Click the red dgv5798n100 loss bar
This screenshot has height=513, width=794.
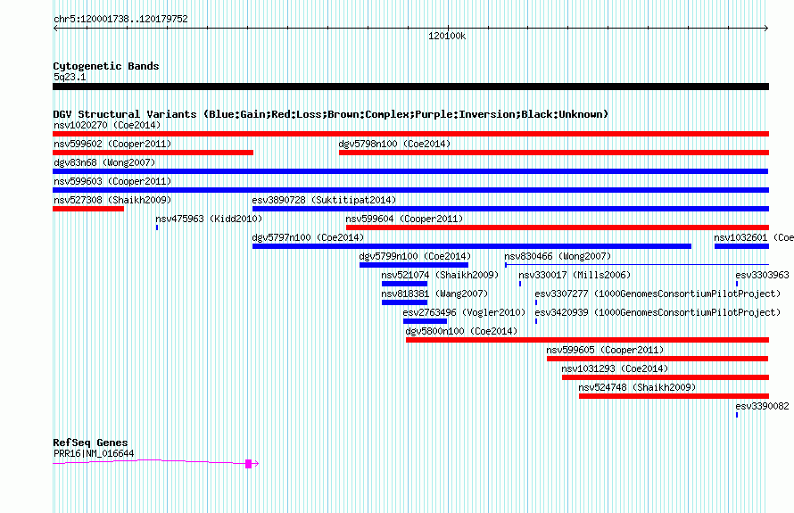pos(554,153)
